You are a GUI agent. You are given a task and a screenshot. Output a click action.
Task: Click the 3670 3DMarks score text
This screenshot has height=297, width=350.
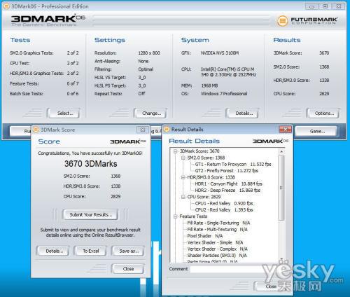coord(91,164)
